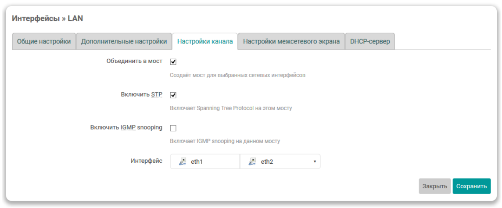
Task: Enable the IGMP snooping checkbox
Action: pos(173,128)
